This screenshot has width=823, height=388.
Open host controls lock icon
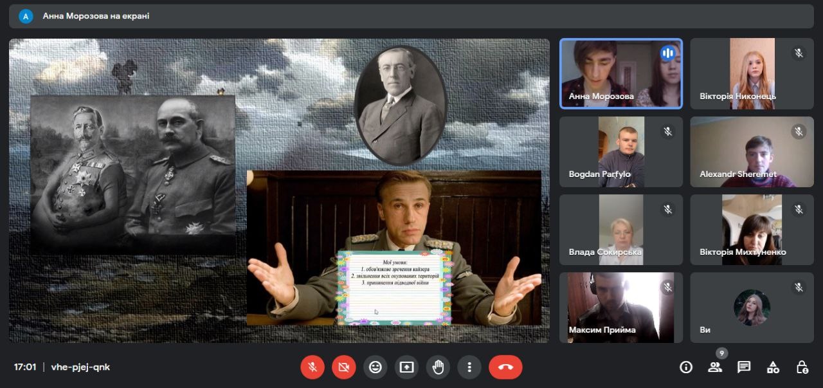802,367
